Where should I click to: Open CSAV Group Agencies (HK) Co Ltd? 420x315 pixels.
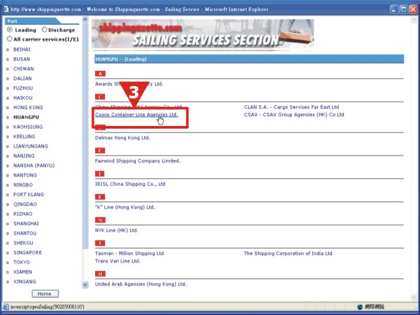click(294, 115)
